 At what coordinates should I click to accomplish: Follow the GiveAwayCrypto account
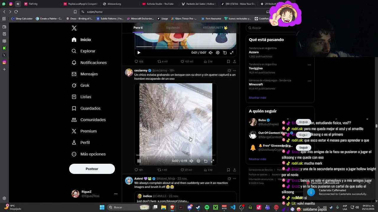coord(303,148)
